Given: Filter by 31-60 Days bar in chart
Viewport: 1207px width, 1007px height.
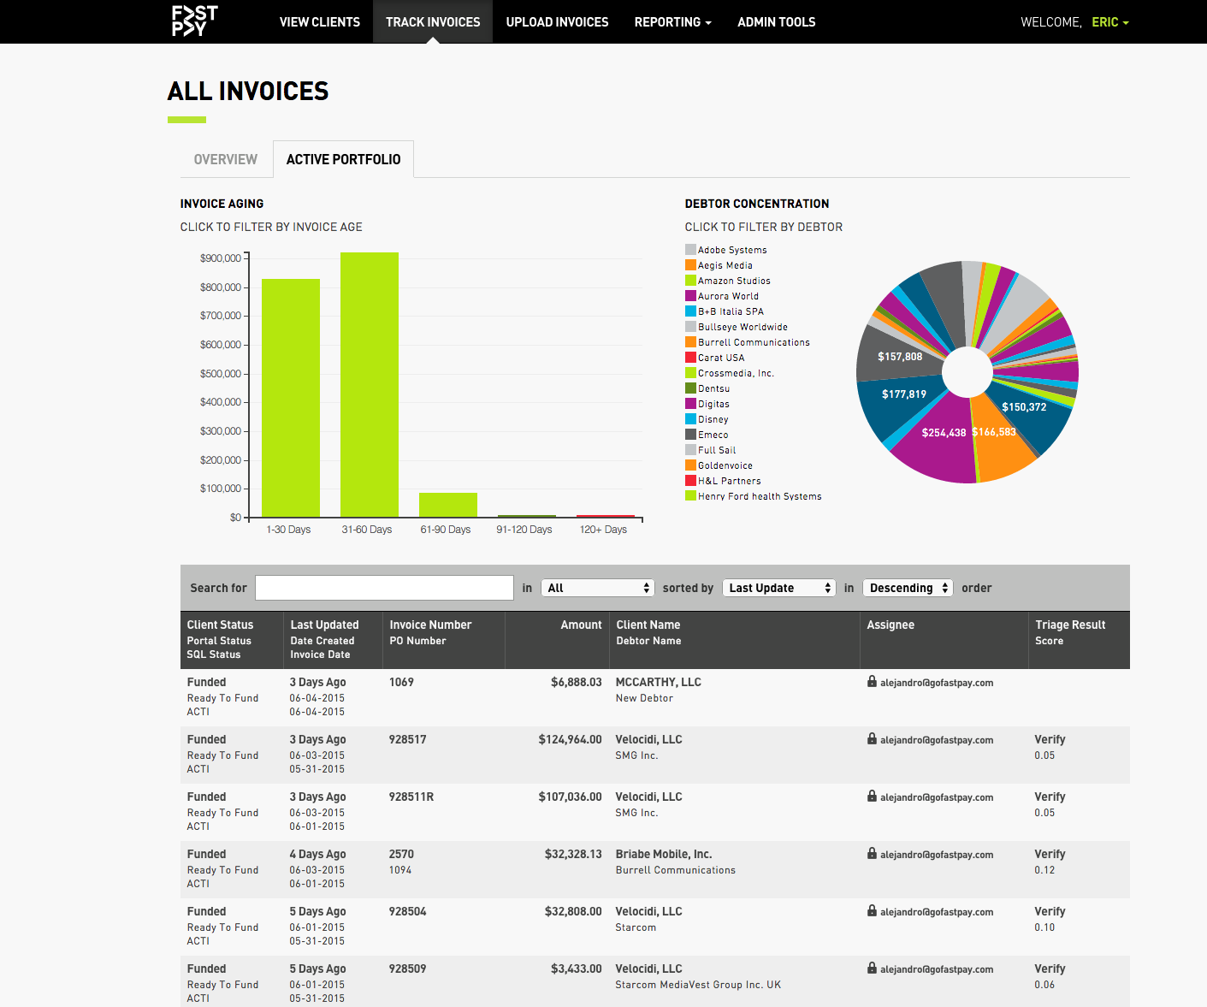Looking at the screenshot, I should pos(370,385).
